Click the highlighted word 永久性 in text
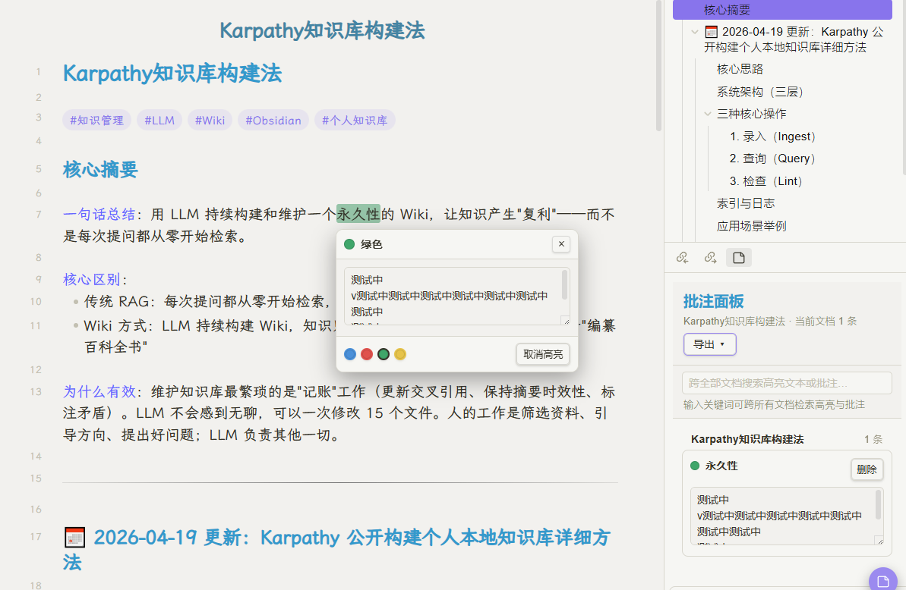This screenshot has height=590, width=906. 358,214
